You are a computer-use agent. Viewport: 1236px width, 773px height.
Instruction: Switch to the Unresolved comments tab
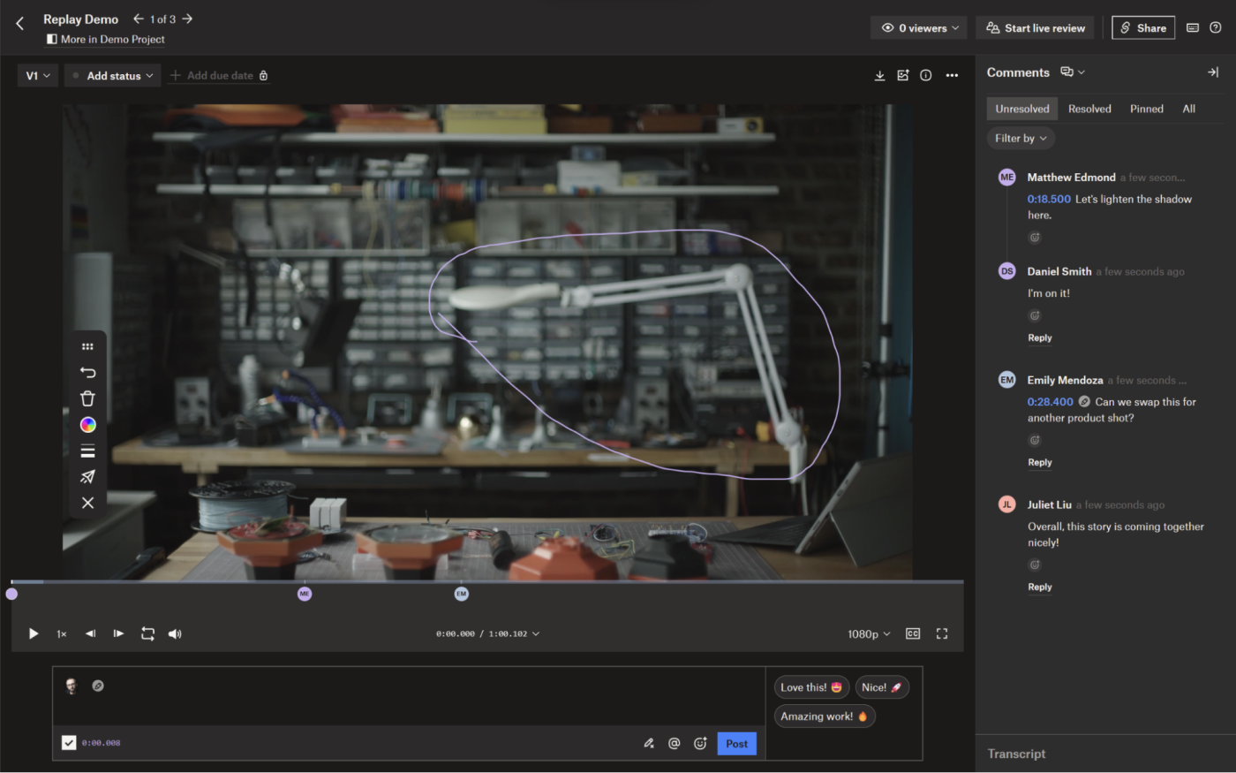pos(1022,109)
